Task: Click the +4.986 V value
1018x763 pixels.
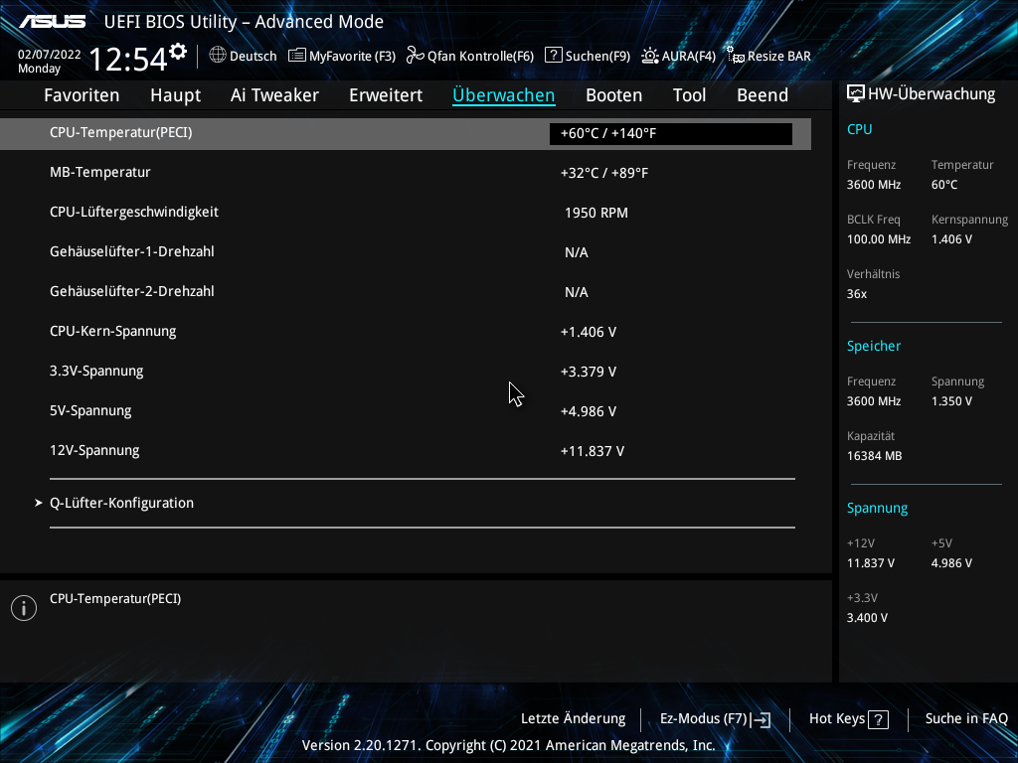Action: tap(589, 411)
